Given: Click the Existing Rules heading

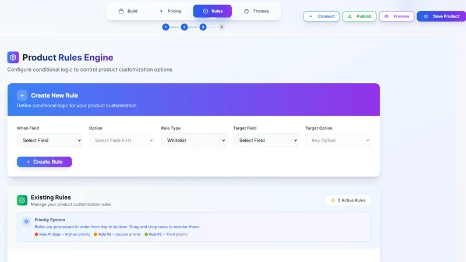Looking at the screenshot, I should pos(51,197).
